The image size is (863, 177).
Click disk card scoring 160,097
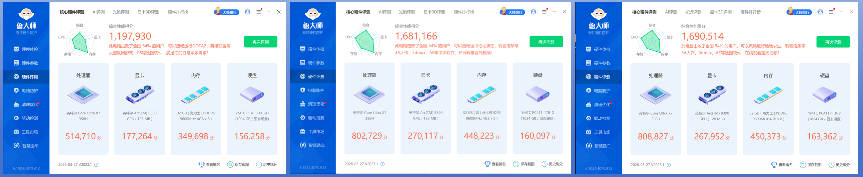click(538, 108)
